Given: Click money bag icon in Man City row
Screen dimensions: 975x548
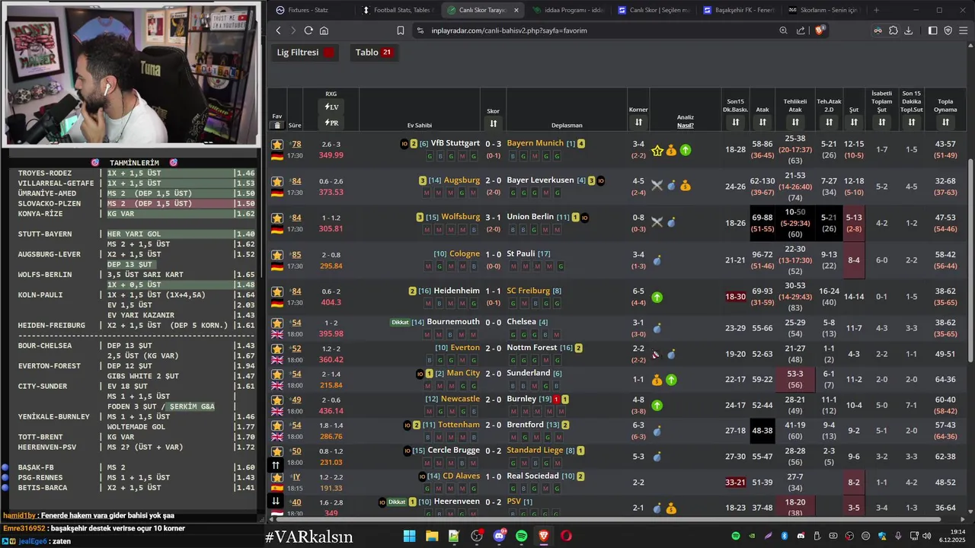Looking at the screenshot, I should tap(657, 379).
